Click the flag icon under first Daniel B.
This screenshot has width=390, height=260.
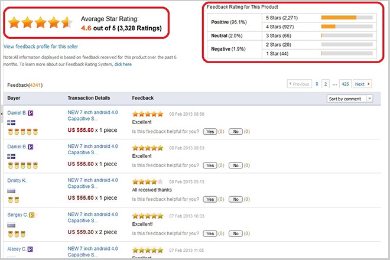(x=11, y=122)
